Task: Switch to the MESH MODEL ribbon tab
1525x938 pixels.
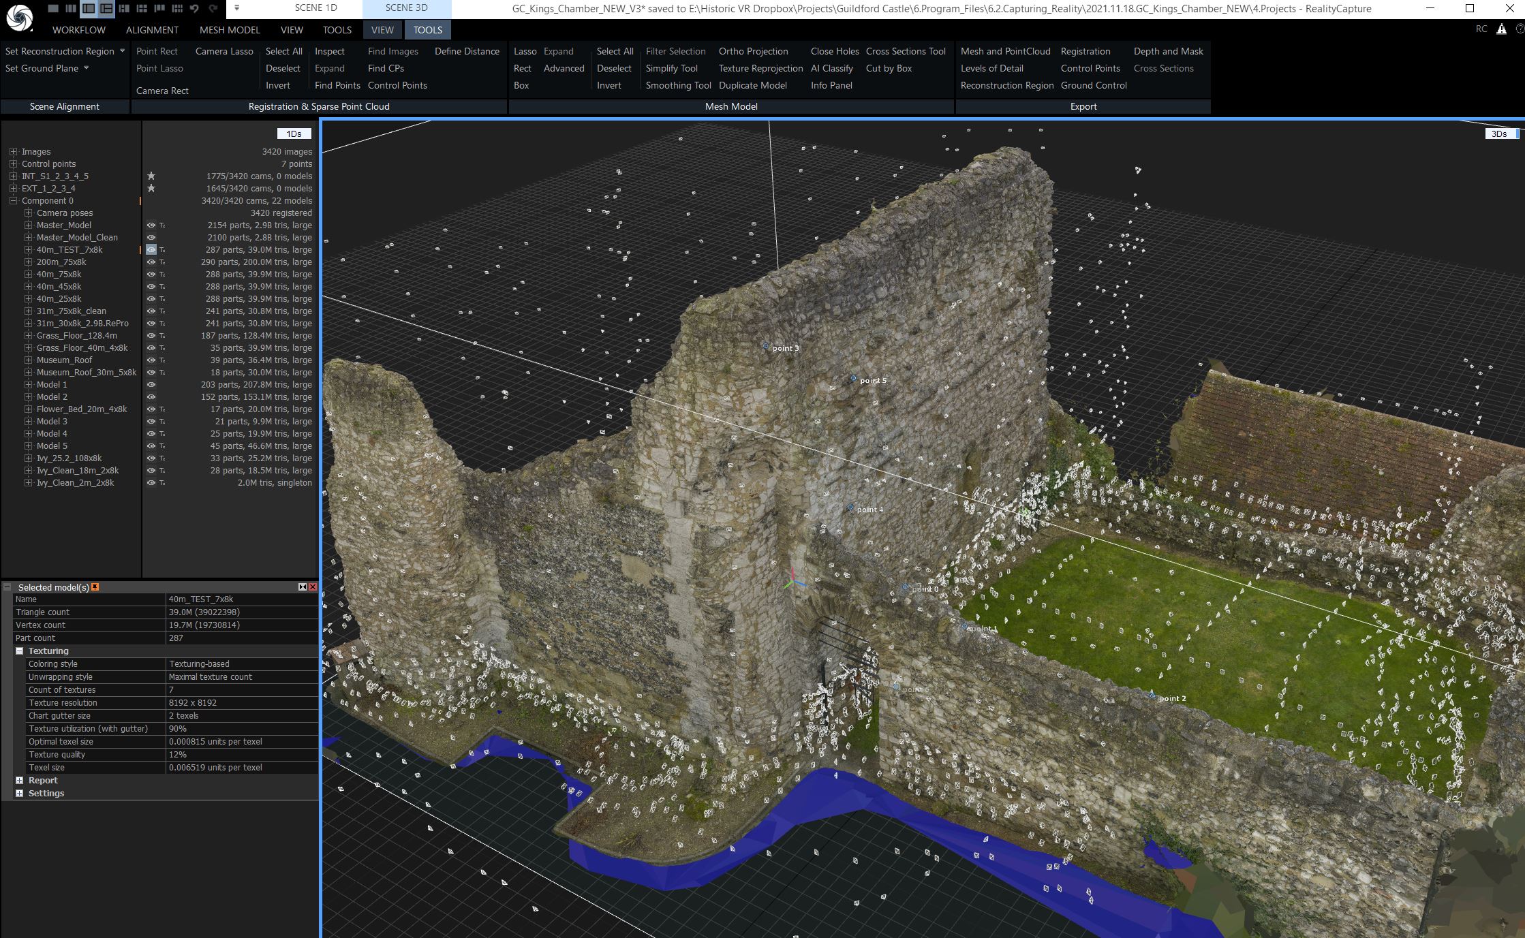Action: [x=224, y=29]
